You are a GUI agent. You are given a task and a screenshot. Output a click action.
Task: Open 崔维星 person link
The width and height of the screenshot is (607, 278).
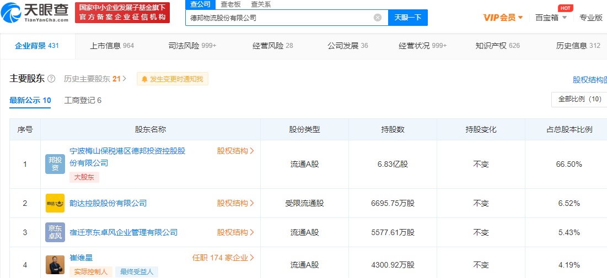81,258
